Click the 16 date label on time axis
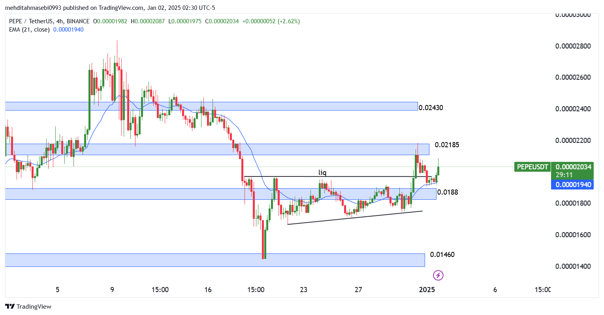Screen dimensions: 604x315 click(x=208, y=290)
